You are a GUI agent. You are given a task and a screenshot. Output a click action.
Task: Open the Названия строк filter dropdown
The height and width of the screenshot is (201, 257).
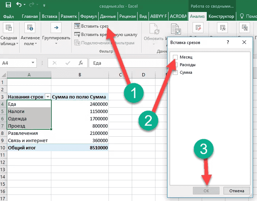click(x=47, y=97)
